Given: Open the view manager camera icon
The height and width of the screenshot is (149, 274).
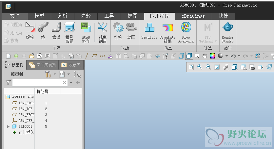Looking at the screenshot, I should pyautogui.click(x=252, y=67).
